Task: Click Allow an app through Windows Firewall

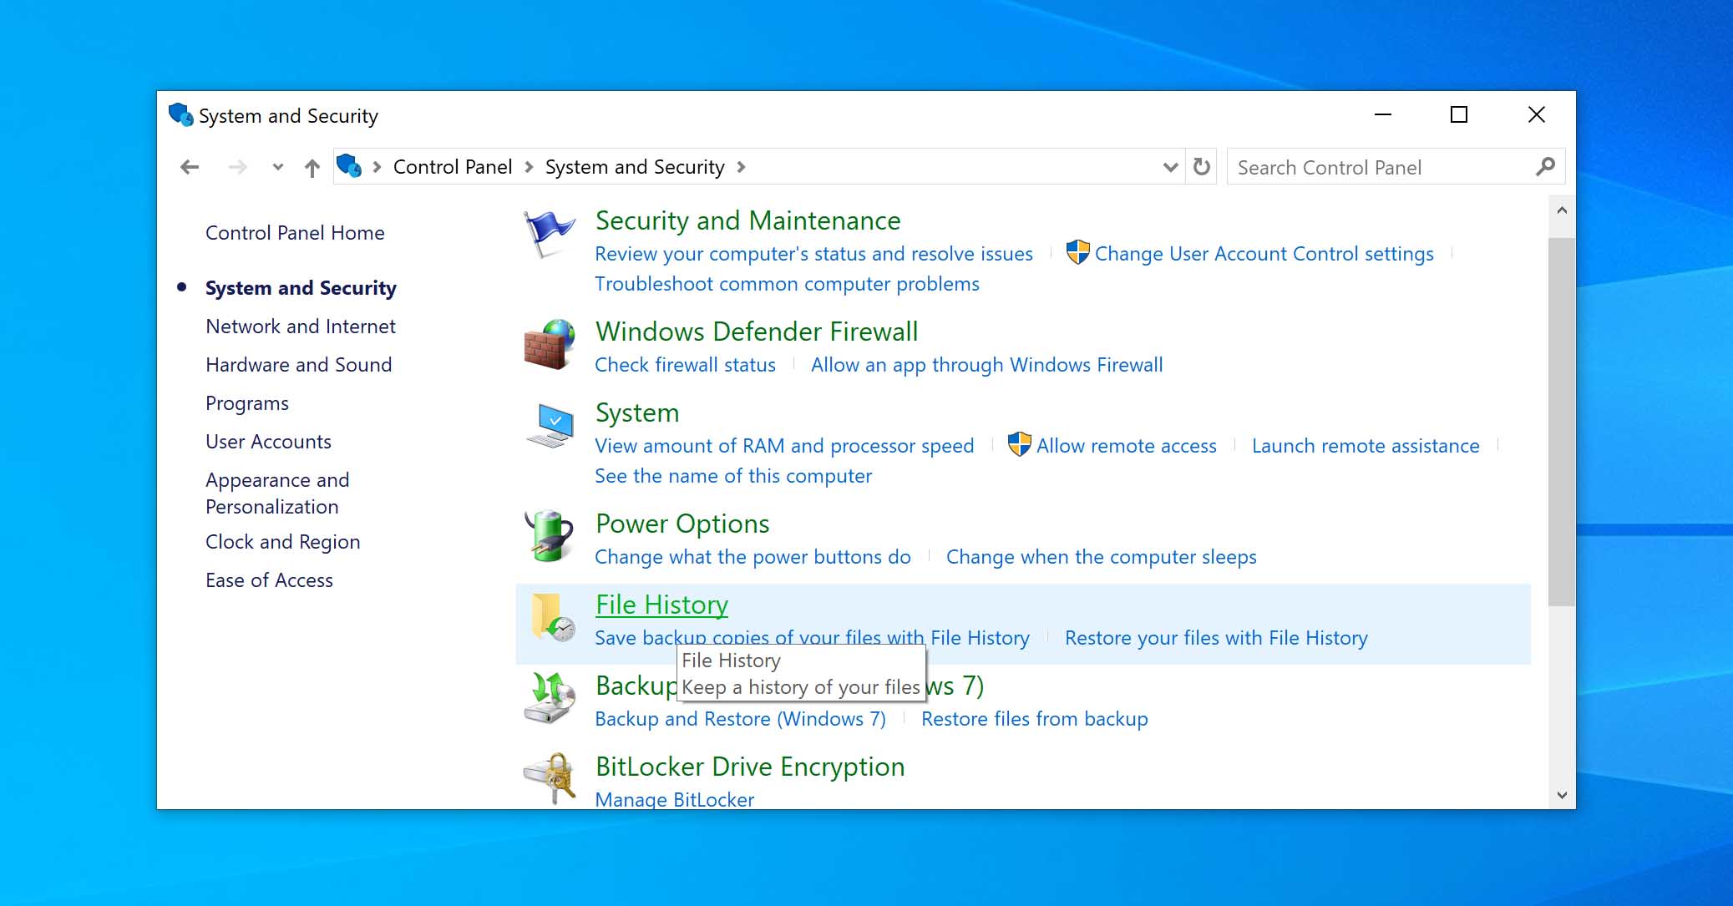Action: click(x=986, y=365)
